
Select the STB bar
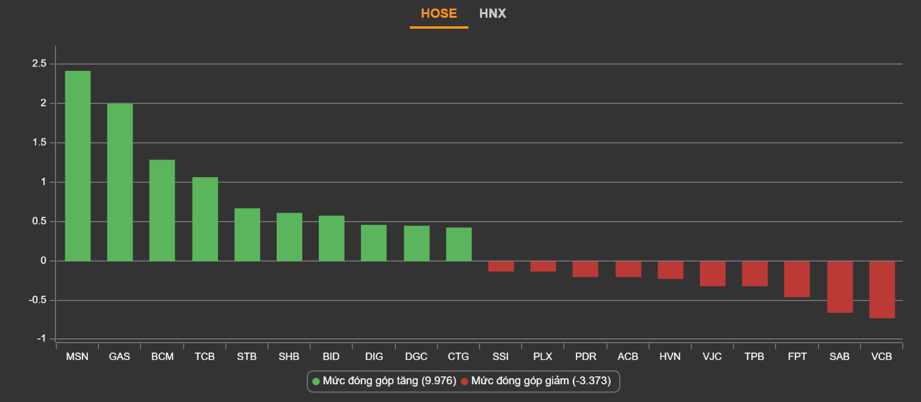(247, 235)
